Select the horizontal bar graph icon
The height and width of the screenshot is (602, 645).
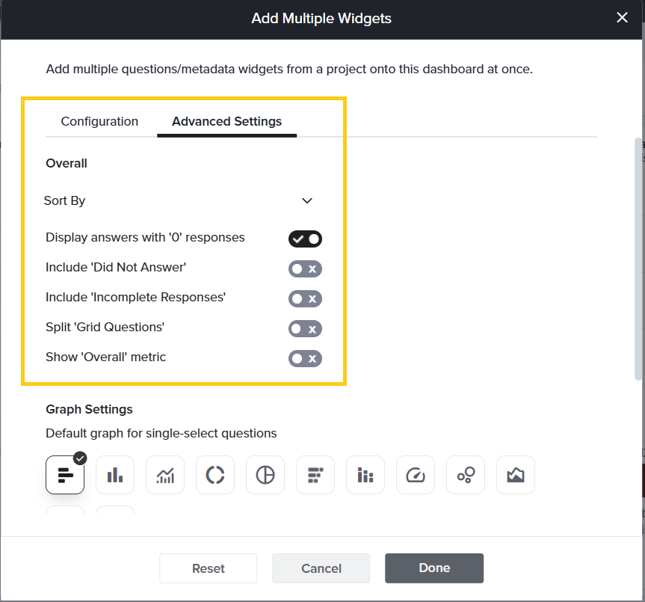65,475
